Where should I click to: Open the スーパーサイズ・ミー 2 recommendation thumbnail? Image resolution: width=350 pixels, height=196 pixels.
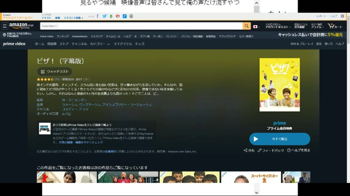[251, 177]
